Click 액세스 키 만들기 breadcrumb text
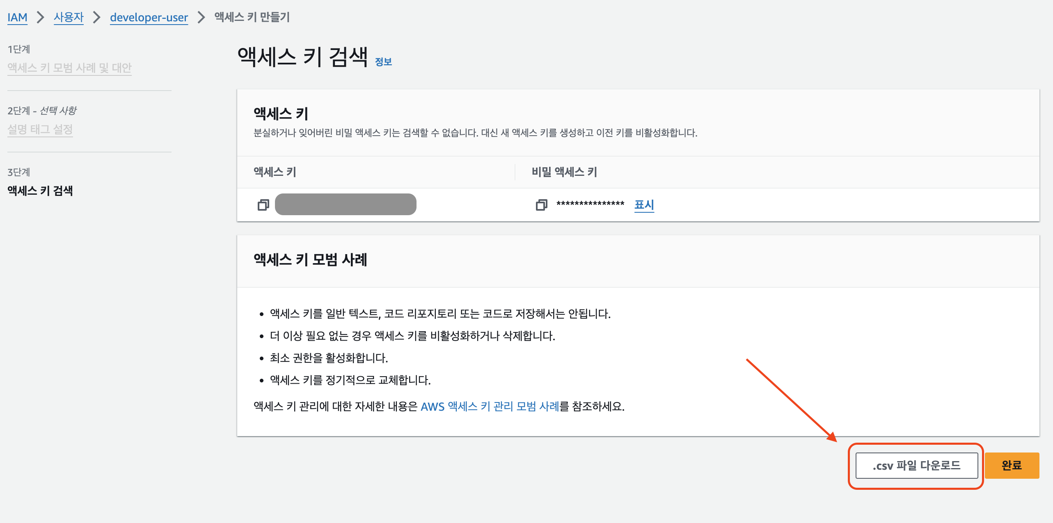This screenshot has width=1053, height=523. pyautogui.click(x=252, y=17)
